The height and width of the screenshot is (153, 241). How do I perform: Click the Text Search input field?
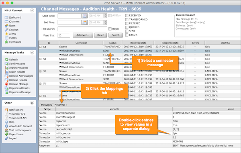coord(82,29)
